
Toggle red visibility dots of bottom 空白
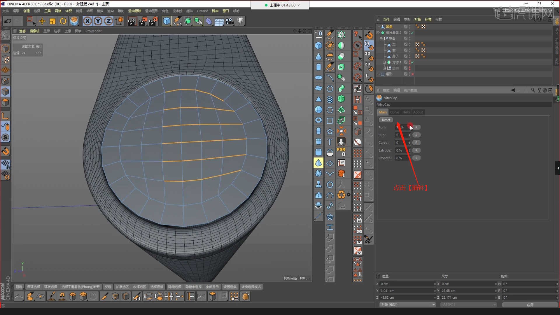tap(409, 68)
